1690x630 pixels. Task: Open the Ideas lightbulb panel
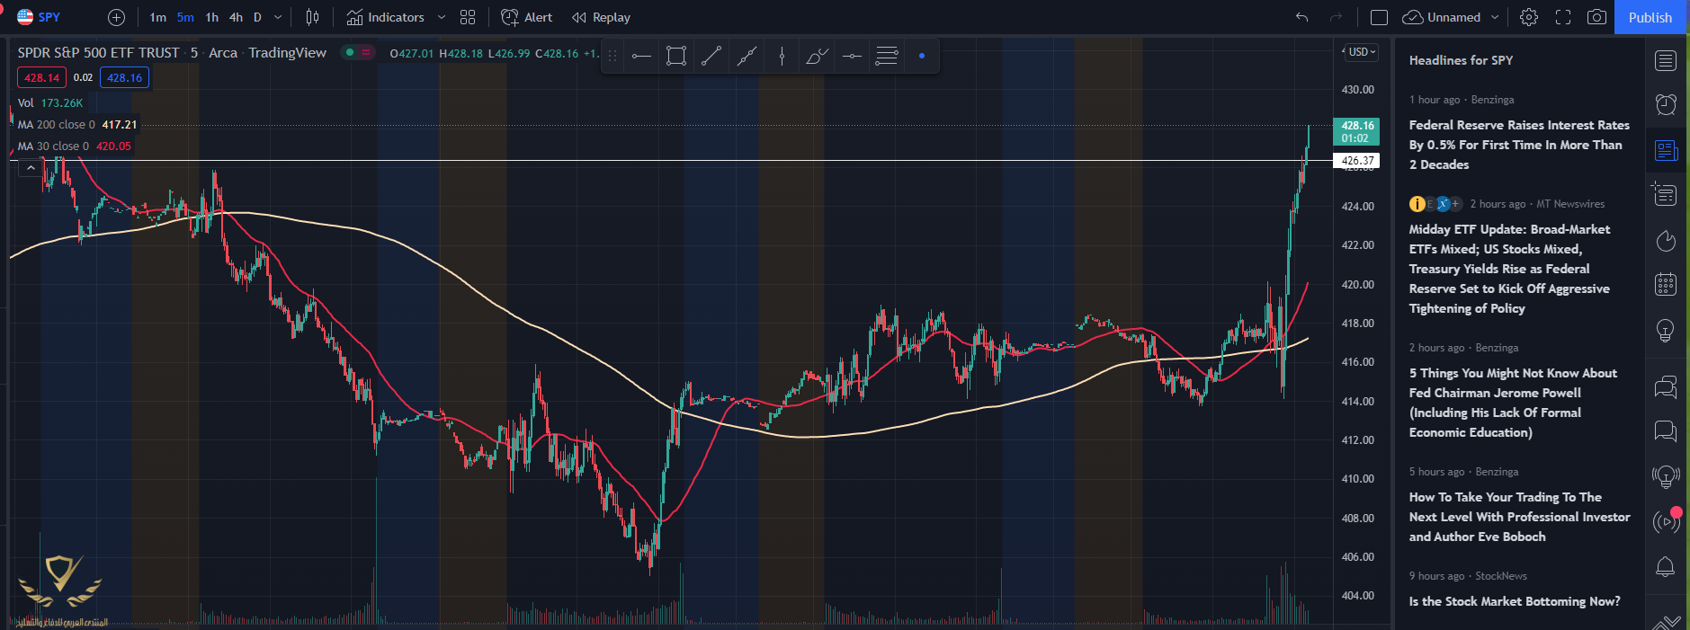click(1666, 330)
